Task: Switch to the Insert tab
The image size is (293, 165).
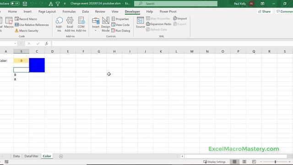Action: coord(27,11)
